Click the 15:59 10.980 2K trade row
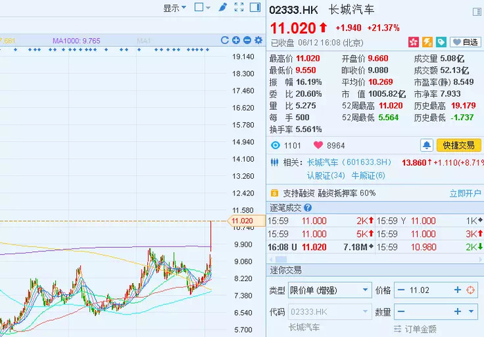The image size is (484, 337). click(429, 247)
